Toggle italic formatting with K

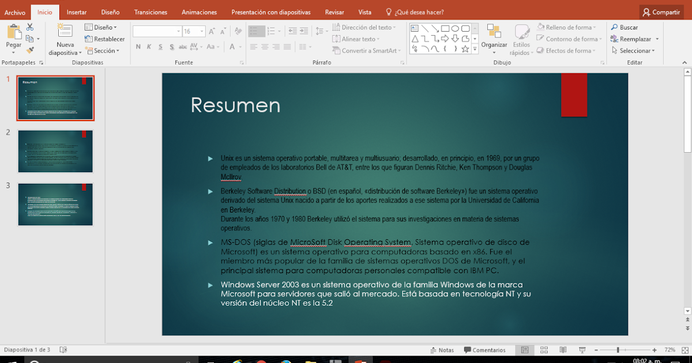tap(148, 46)
